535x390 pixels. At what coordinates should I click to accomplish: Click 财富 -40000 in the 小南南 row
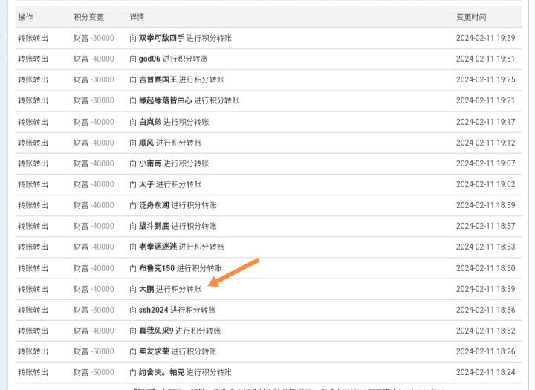94,163
